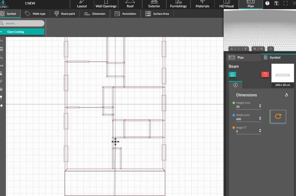The image size is (296, 196).
Task: Open the Furnishings menu
Action: [178, 4]
